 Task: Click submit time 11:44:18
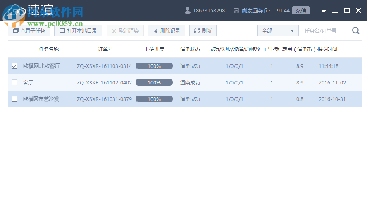[329, 66]
